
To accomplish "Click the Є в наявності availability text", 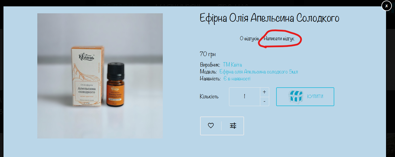I will pos(237,79).
